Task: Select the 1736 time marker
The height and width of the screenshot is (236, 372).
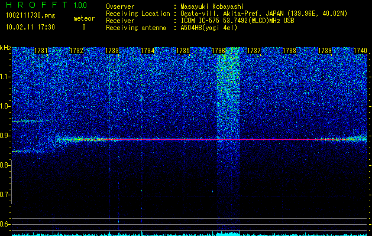Action: click(218, 51)
